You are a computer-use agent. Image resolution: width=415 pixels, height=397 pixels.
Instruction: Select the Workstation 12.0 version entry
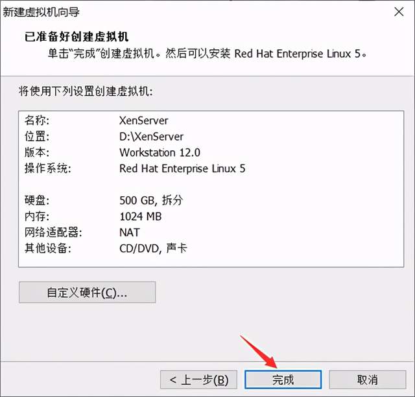(160, 152)
